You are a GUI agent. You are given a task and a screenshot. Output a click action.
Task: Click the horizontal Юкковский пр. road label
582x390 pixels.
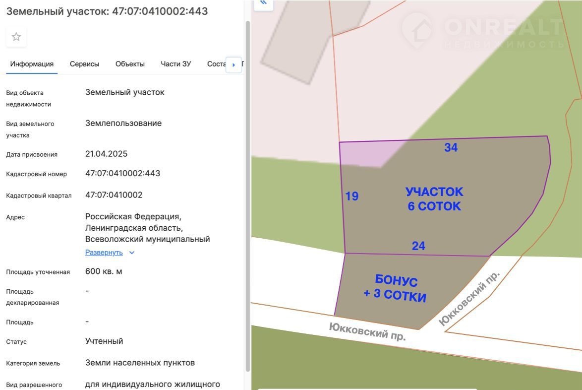point(367,331)
